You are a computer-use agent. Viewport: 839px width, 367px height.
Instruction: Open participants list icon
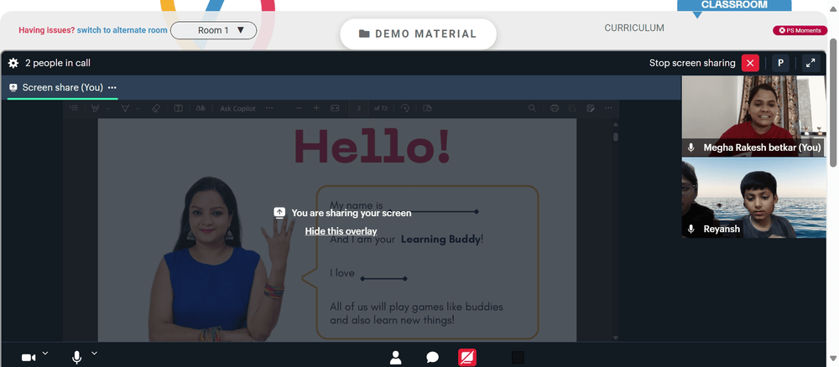[395, 358]
